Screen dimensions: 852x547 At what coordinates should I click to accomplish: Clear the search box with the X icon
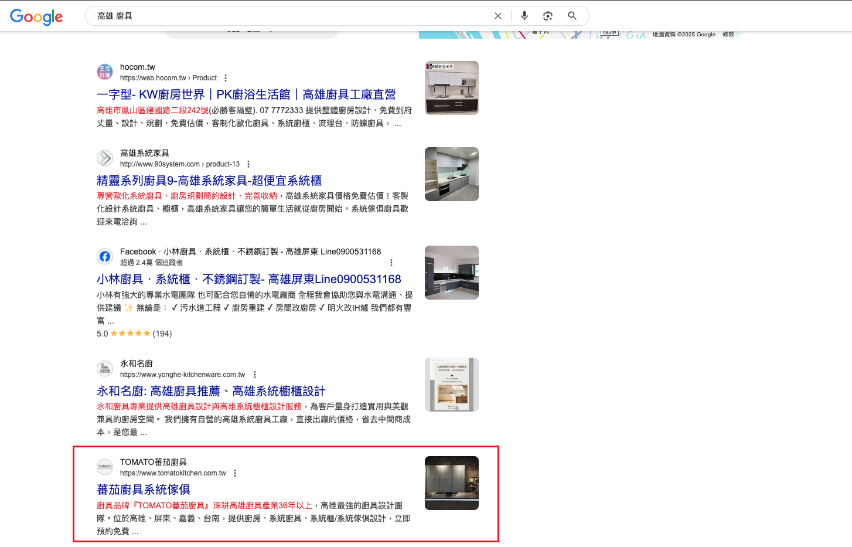click(x=498, y=16)
